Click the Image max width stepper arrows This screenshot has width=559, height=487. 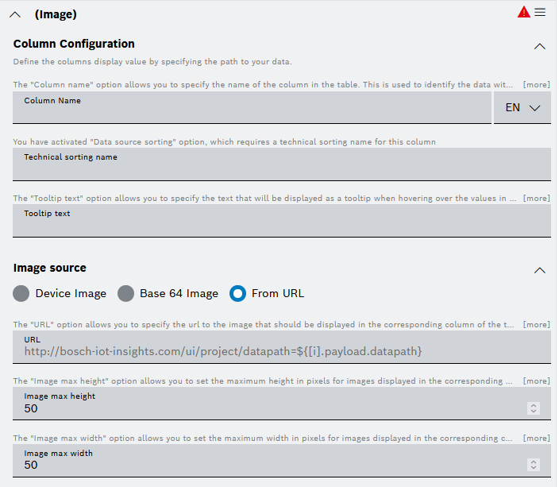[x=534, y=465]
